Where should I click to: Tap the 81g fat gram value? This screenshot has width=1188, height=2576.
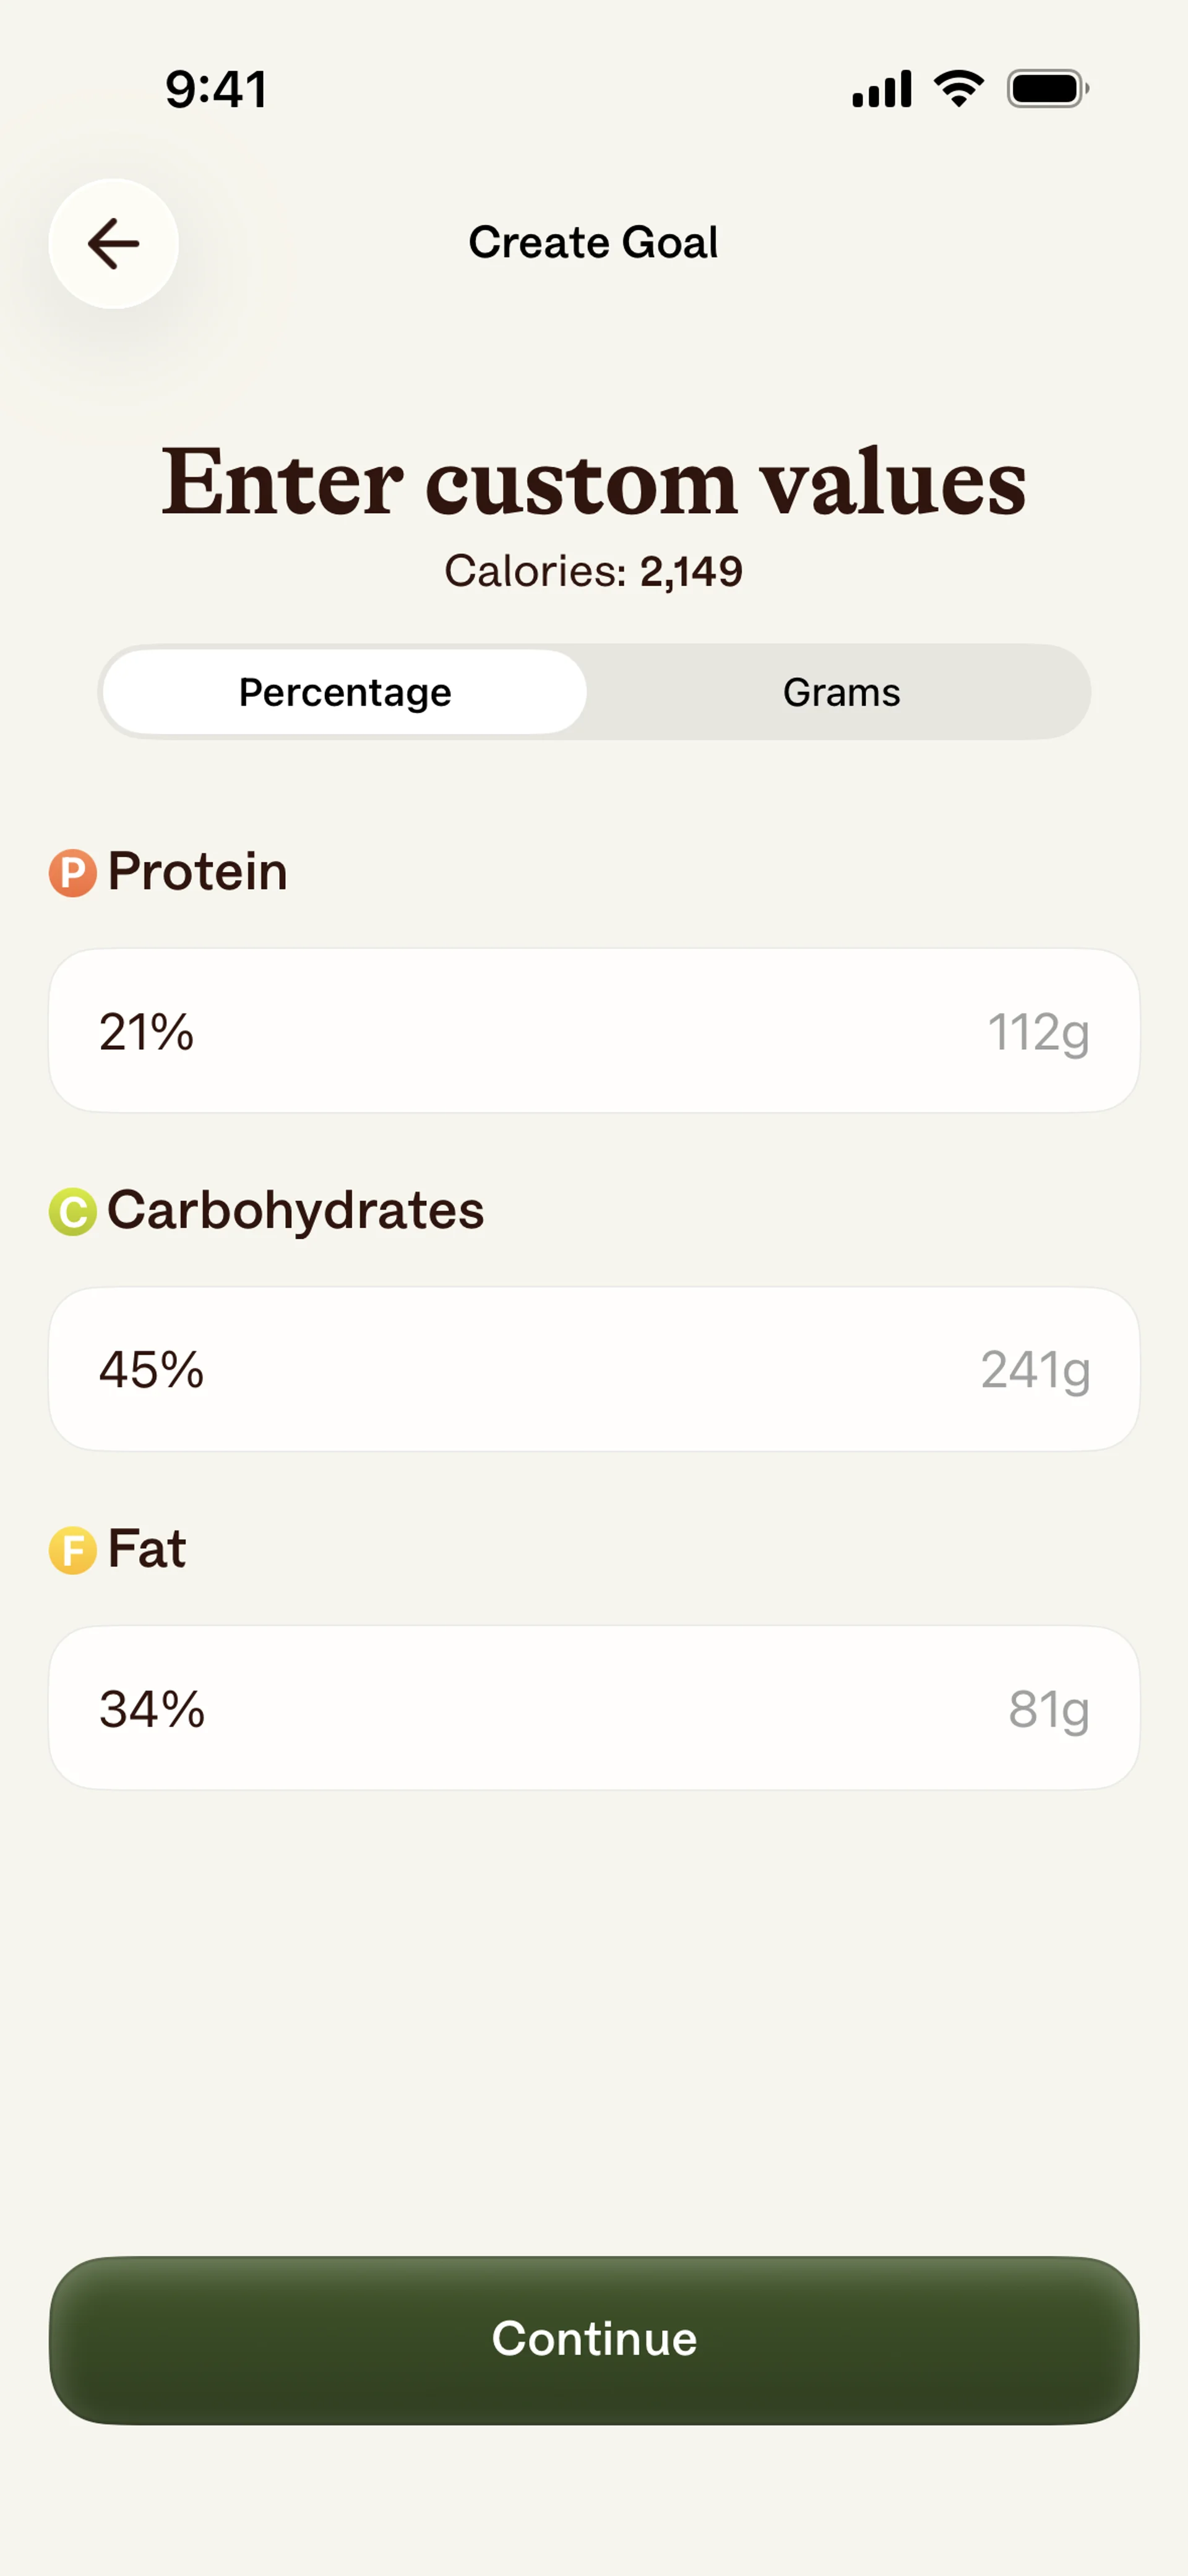coord(1047,1709)
